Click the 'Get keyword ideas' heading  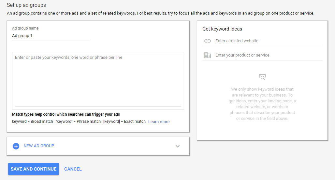(222, 29)
